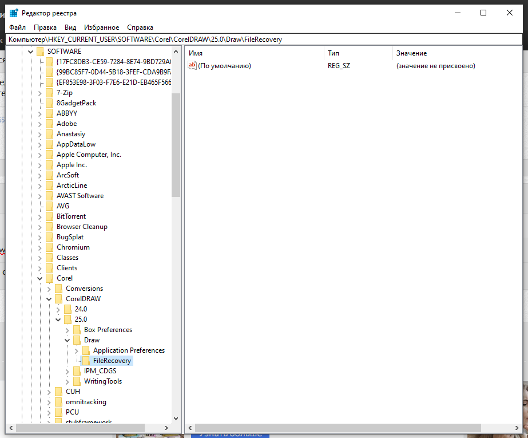This screenshot has width=528, height=438.
Task: Select the {EF853E98-3F03 key
Action: (x=113, y=82)
